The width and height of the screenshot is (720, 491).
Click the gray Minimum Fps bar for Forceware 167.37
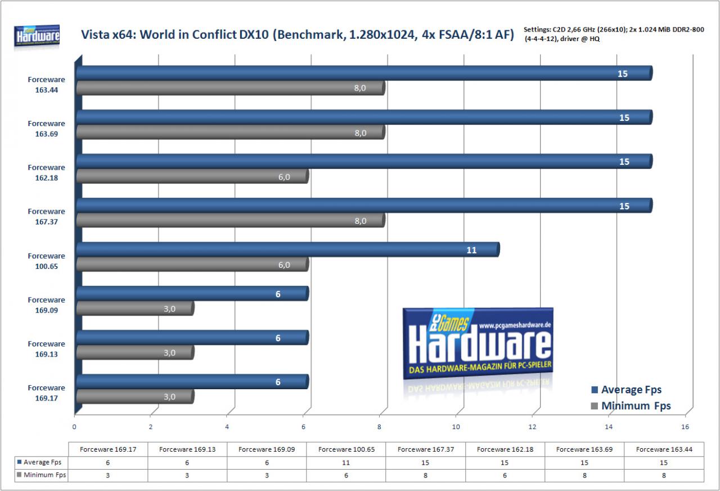click(x=231, y=220)
